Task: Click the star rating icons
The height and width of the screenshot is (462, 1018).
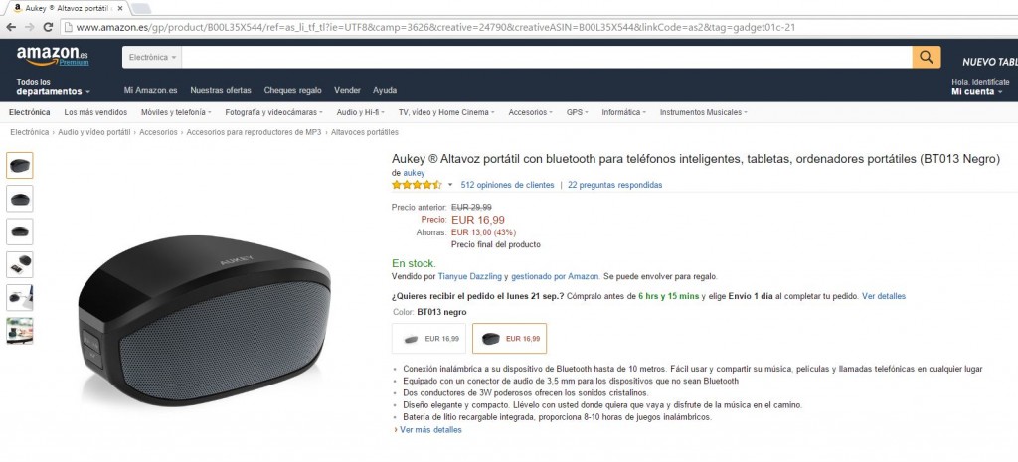Action: (416, 185)
